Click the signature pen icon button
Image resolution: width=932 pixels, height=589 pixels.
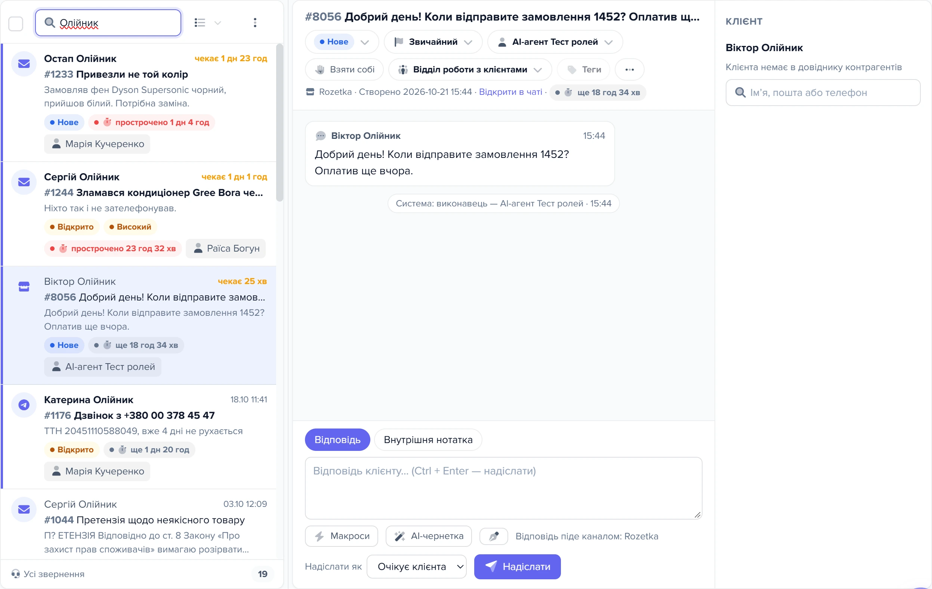(494, 536)
